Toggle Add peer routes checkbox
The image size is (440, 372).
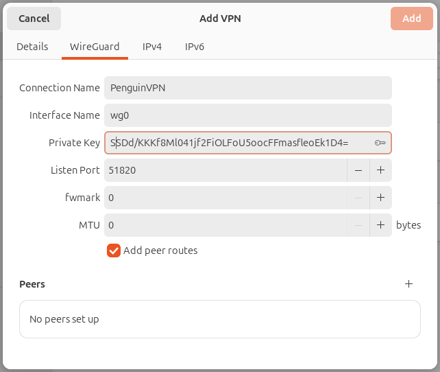[x=114, y=251]
